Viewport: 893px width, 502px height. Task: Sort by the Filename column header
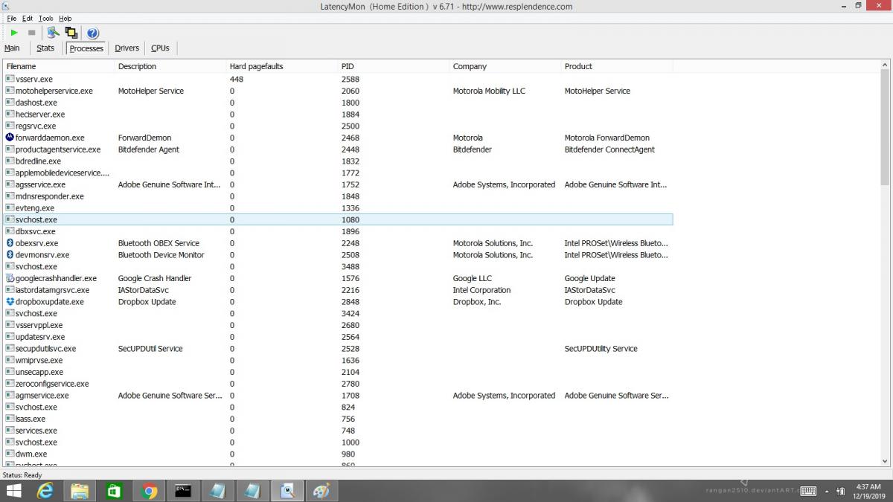tap(59, 66)
